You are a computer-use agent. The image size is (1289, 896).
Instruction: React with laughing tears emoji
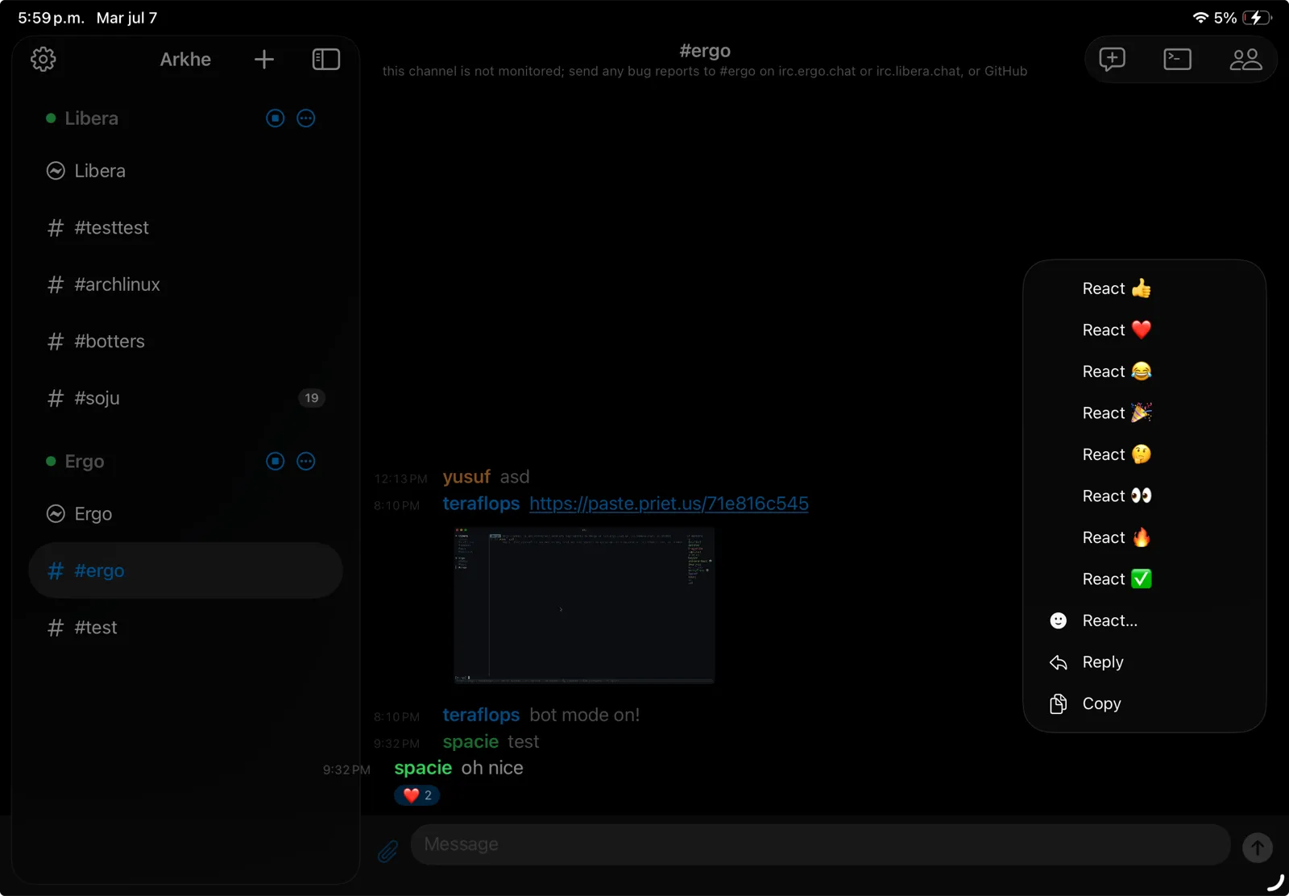tap(1144, 371)
